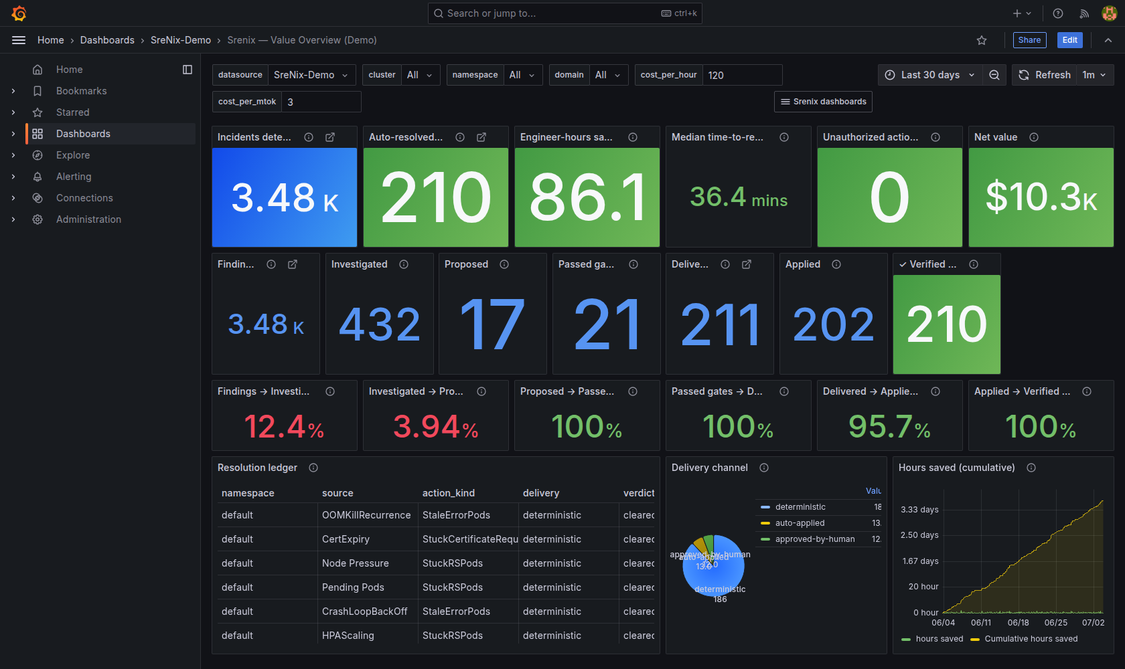Open the SreNix-Demo breadcrumb folder
Viewport: 1125px width, 669px height.
pyautogui.click(x=181, y=40)
